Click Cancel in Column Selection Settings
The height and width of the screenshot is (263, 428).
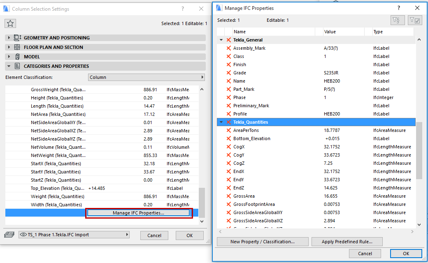click(x=154, y=235)
